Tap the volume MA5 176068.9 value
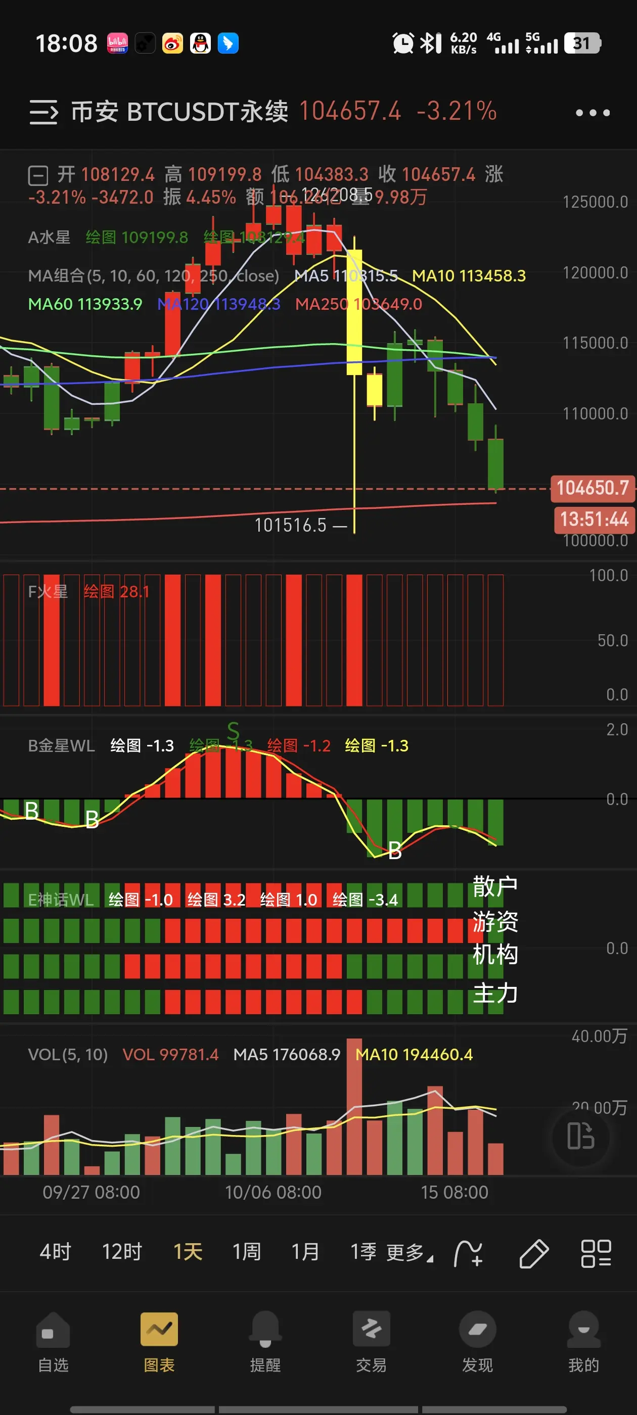 coord(287,1055)
